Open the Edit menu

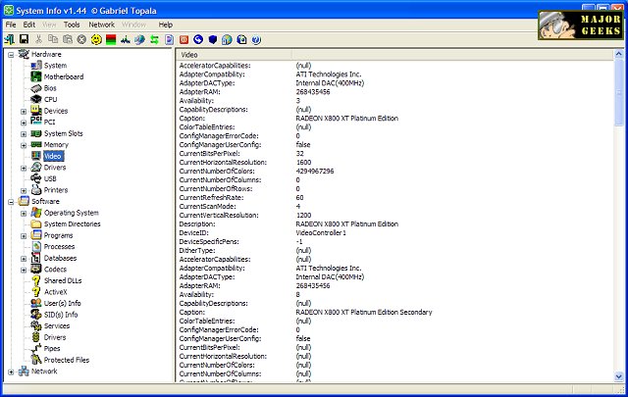pyautogui.click(x=28, y=25)
